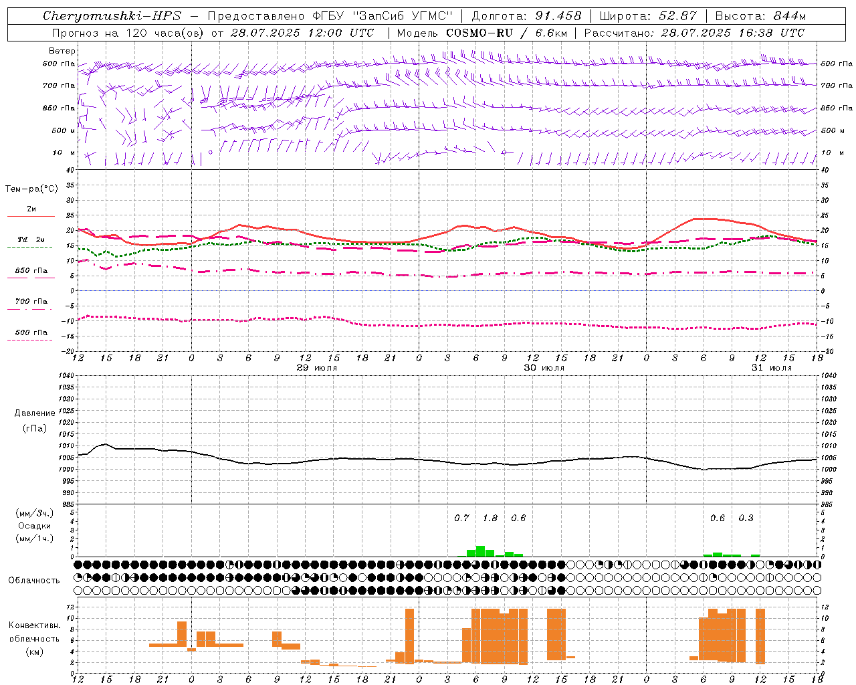The height and width of the screenshot is (685, 856).
Task: Click the solid line sample under the 2м legend
Action: (x=31, y=217)
